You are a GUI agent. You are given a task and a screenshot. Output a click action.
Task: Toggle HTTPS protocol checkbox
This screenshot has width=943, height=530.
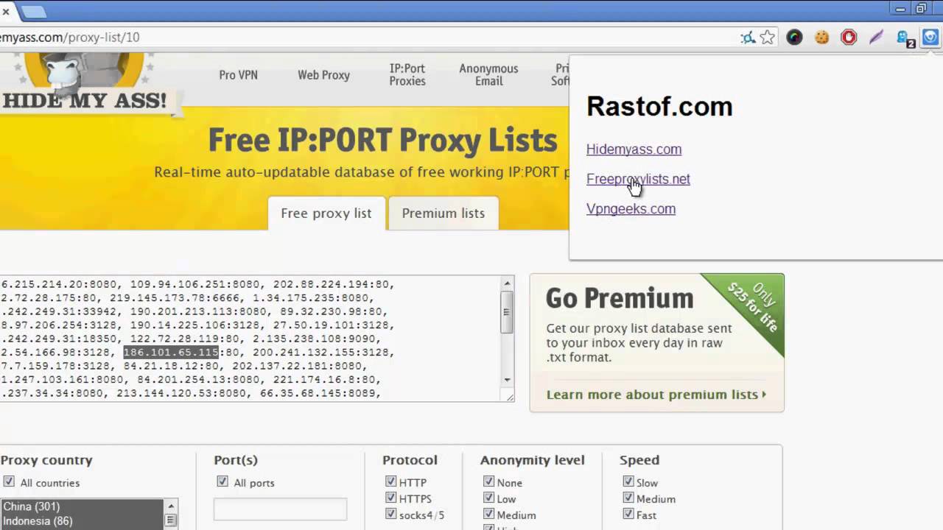390,498
